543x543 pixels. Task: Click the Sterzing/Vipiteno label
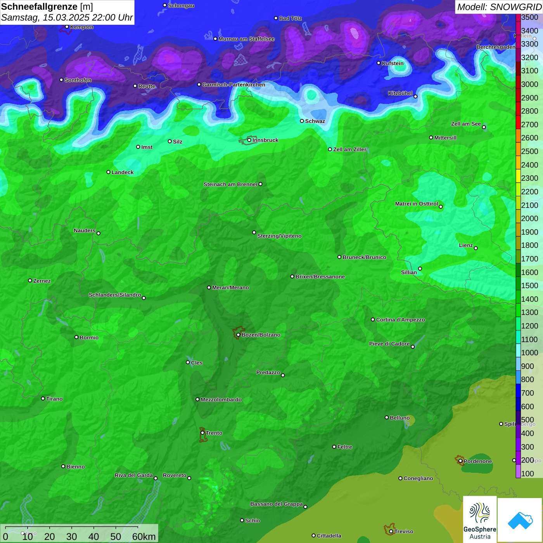(279, 236)
